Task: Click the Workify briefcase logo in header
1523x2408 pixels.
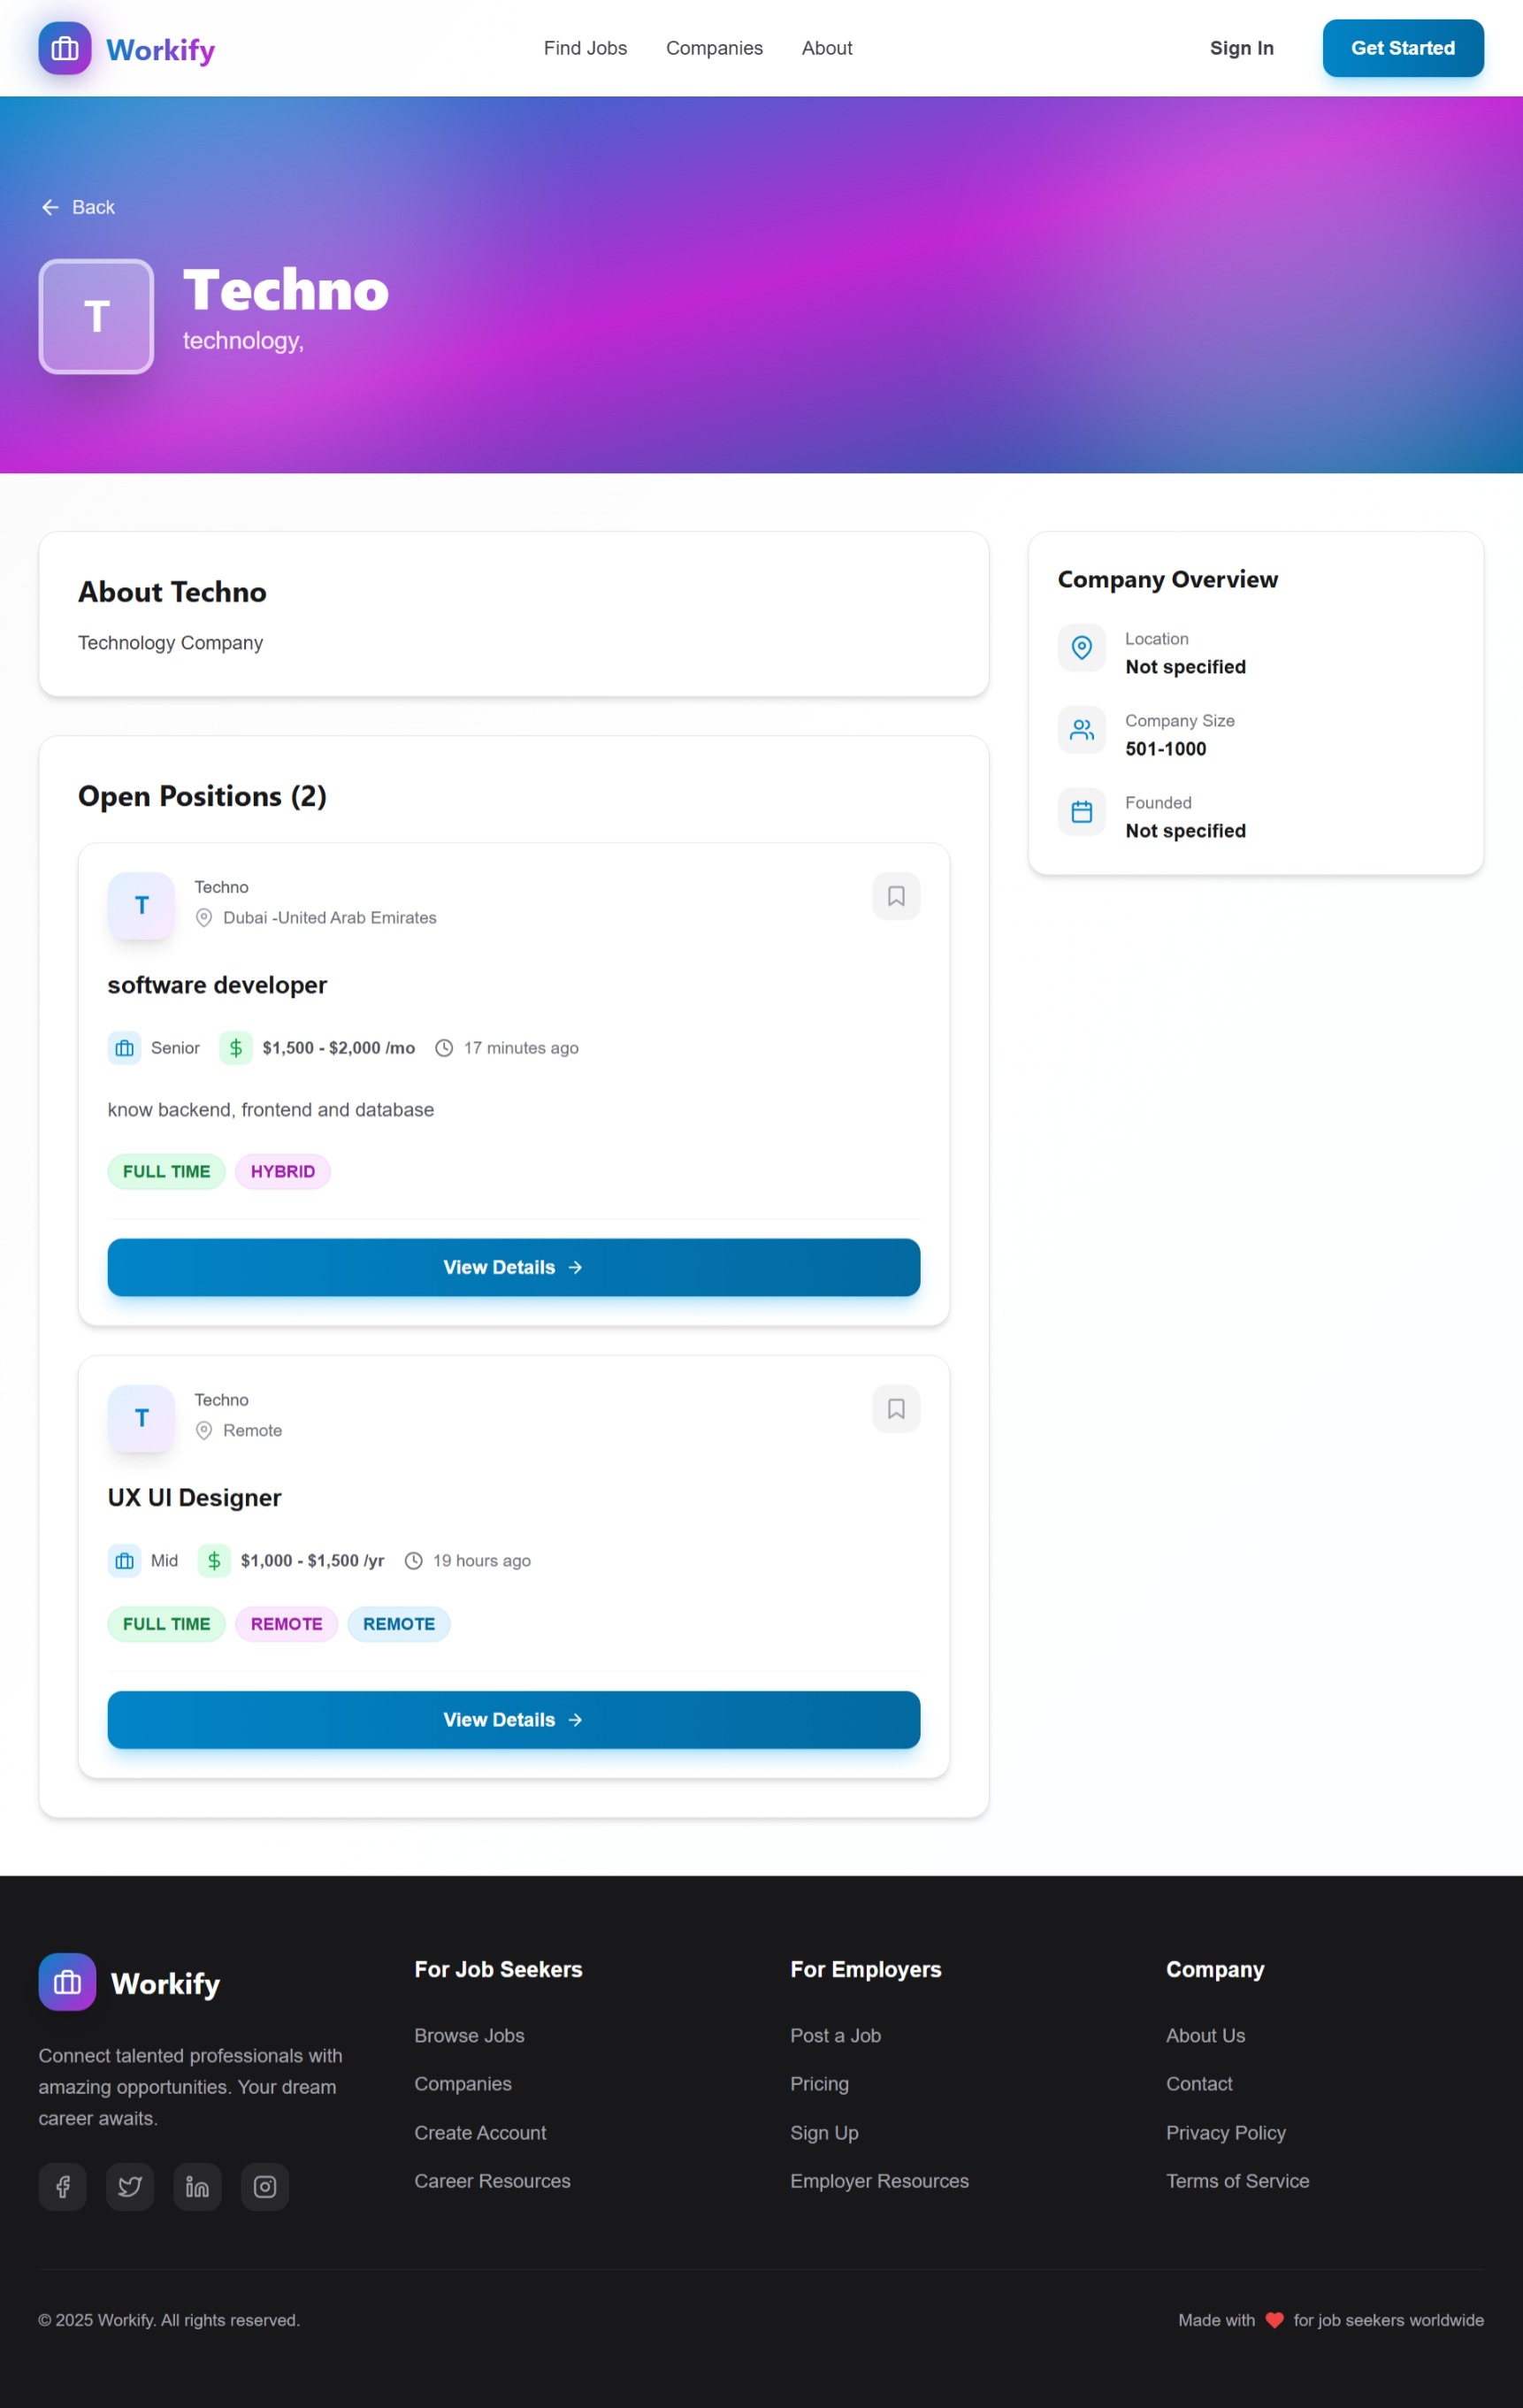Action: click(65, 49)
